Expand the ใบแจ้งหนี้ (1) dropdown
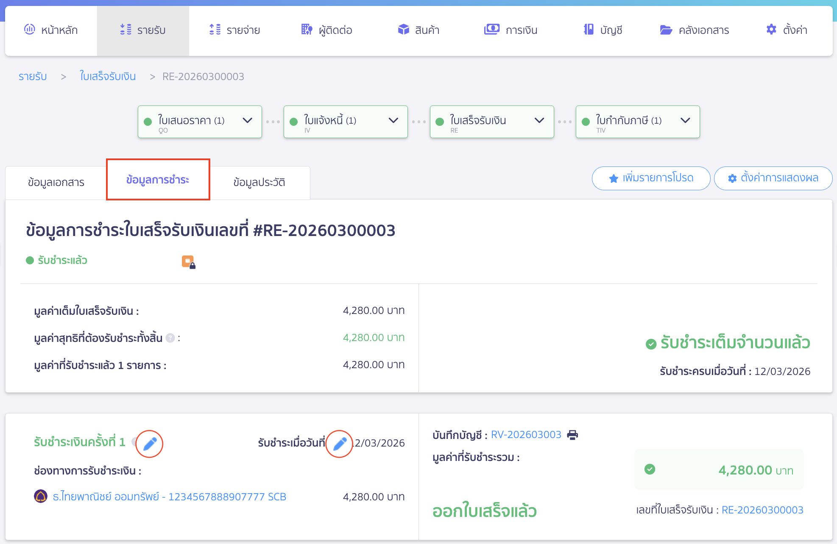Image resolution: width=837 pixels, height=544 pixels. click(393, 121)
